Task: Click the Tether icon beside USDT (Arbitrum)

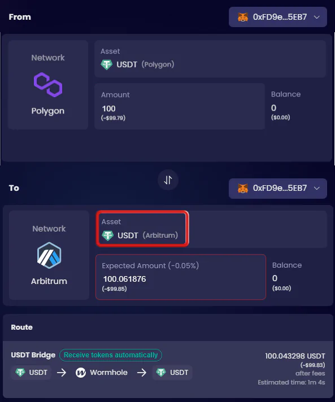Action: coord(107,235)
